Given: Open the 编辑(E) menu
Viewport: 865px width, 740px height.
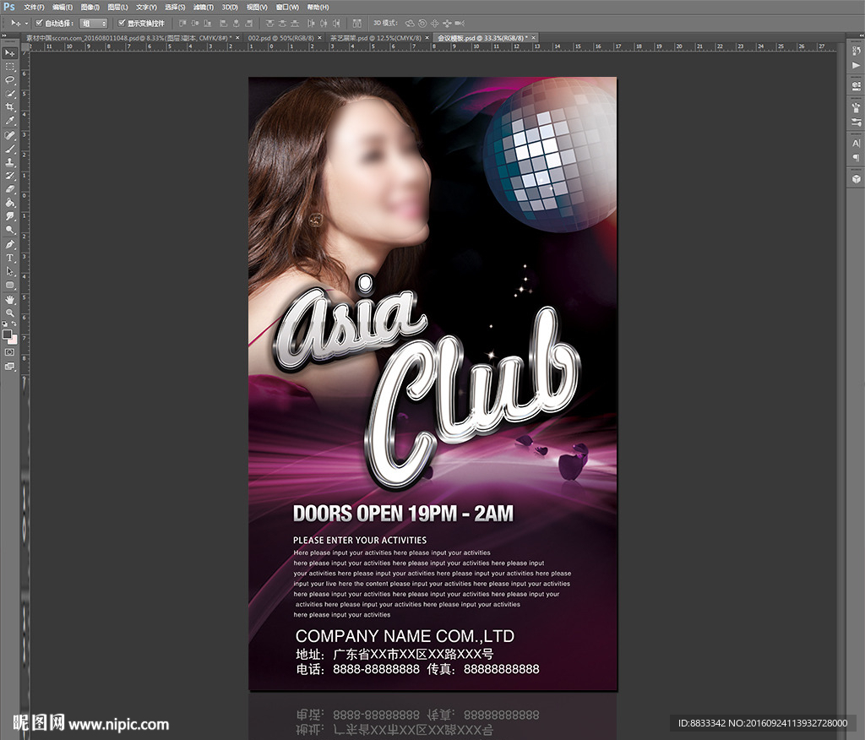Looking at the screenshot, I should [x=63, y=7].
